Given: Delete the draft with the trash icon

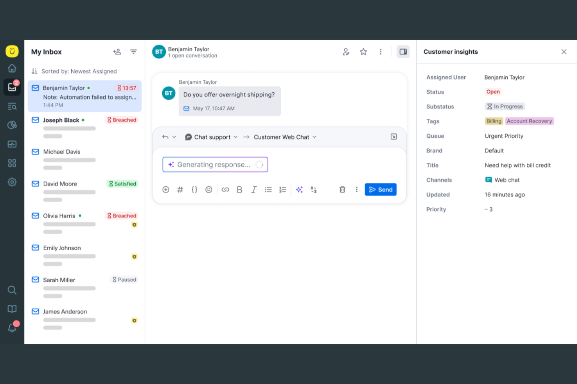Looking at the screenshot, I should (342, 189).
